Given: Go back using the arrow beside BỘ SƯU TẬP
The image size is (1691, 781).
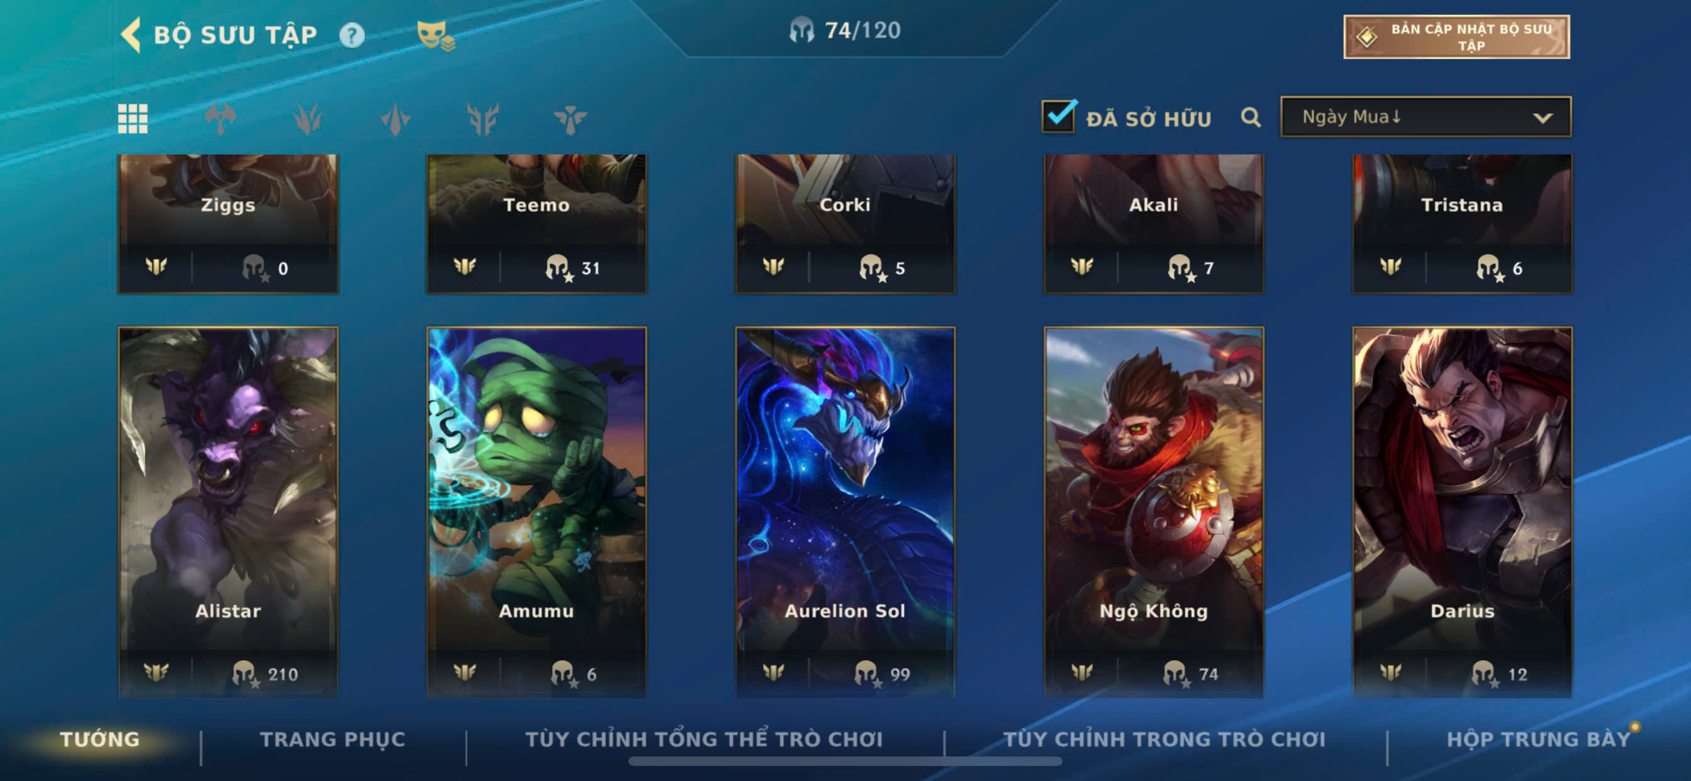Looking at the screenshot, I should 131,34.
